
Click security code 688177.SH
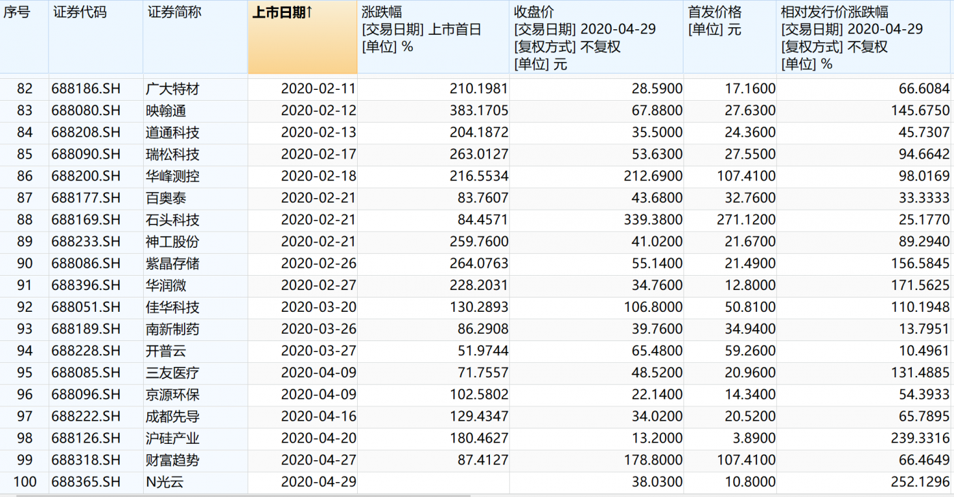[86, 198]
